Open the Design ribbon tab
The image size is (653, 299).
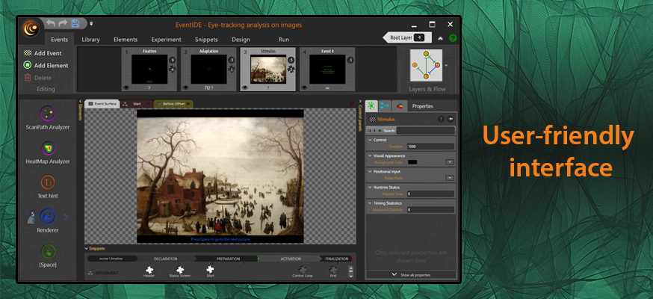(x=241, y=40)
